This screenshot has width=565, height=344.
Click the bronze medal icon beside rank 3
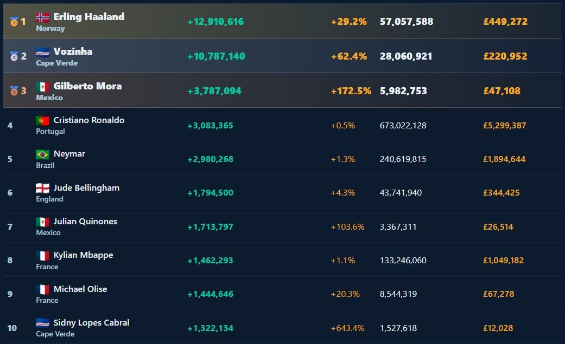coord(14,90)
